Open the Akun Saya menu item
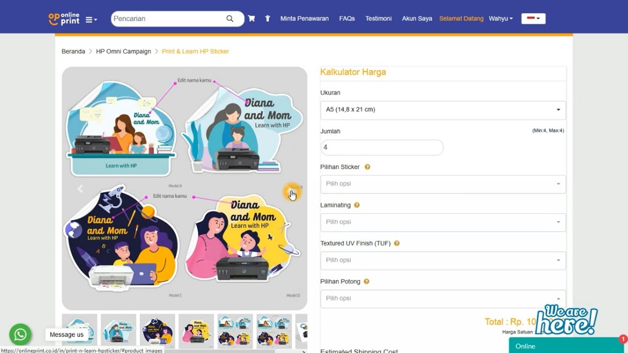The image size is (628, 353). pyautogui.click(x=417, y=19)
